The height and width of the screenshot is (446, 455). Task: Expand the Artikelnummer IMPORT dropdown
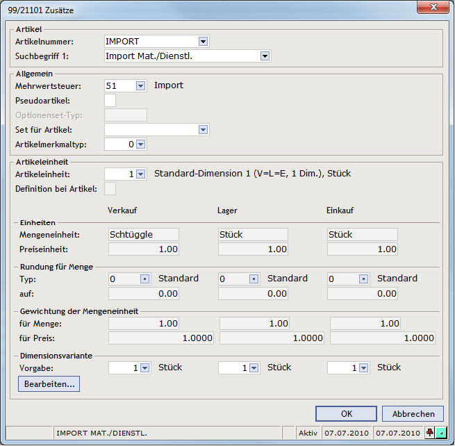tap(203, 42)
